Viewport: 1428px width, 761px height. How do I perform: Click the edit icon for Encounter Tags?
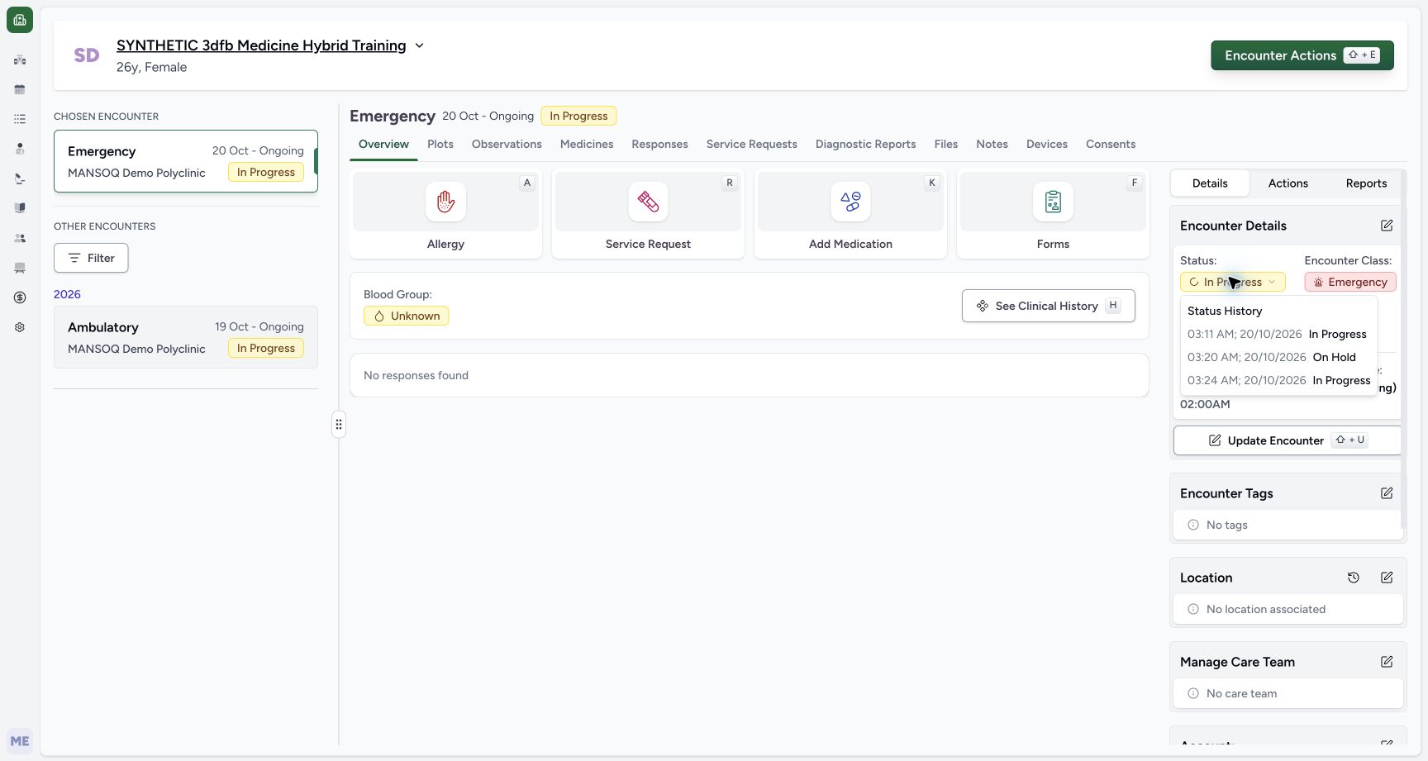(x=1387, y=493)
